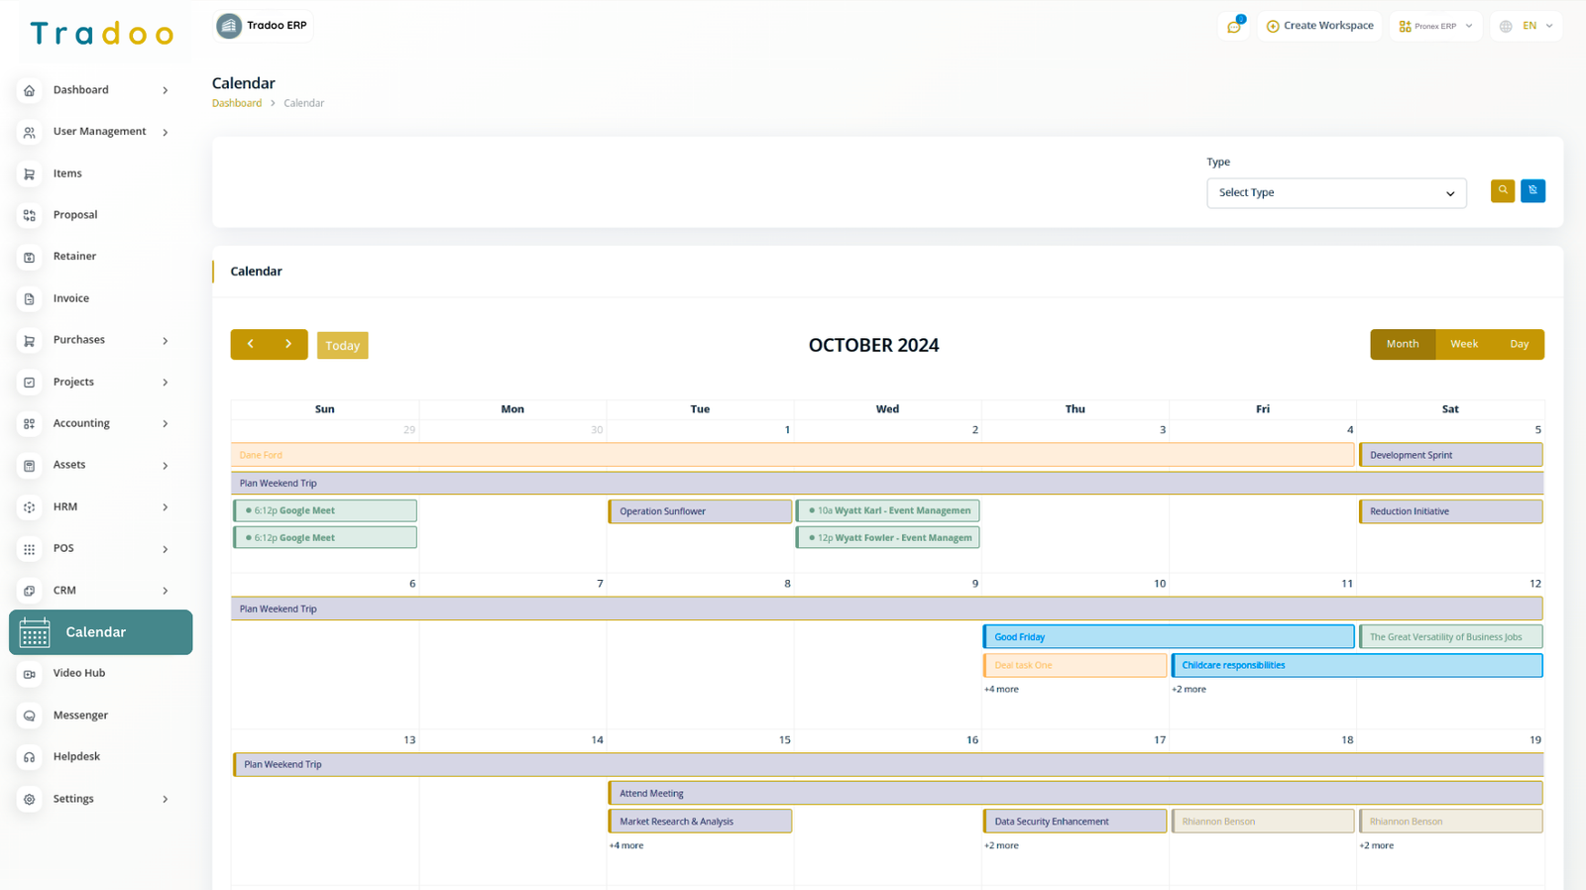Select the Month view tab
Viewport: 1586px width, 890px height.
coord(1402,344)
